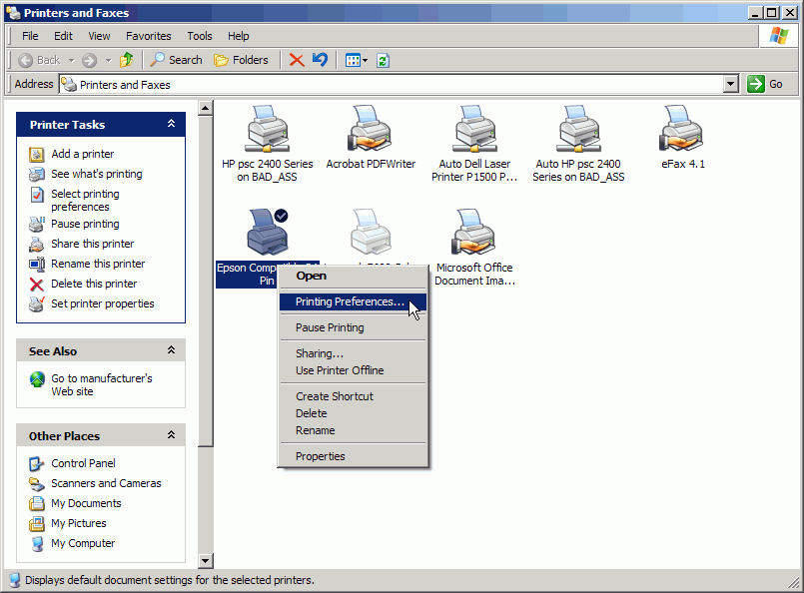Click the My Documents icon

36,504
